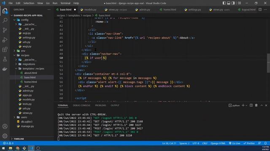Image resolution: width=270 pixels, height=151 pixels.
Task: Open the Manage gear icon
Action: pyautogui.click(x=5, y=136)
